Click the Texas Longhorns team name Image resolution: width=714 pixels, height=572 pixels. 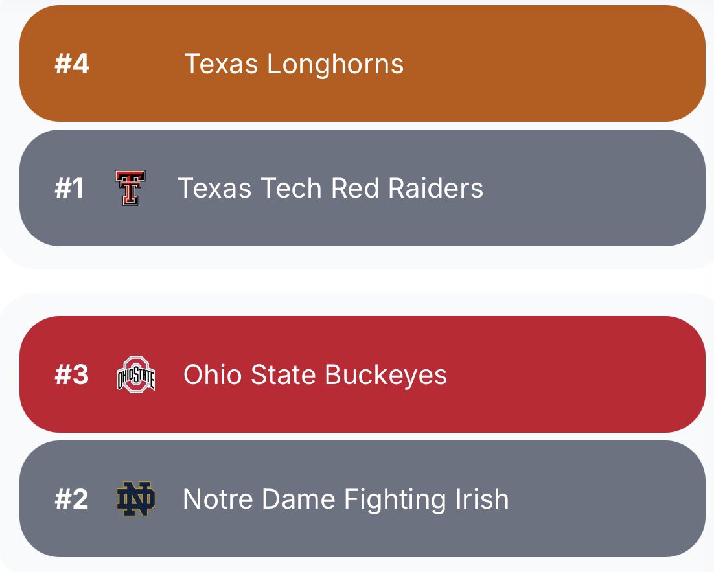click(x=294, y=64)
